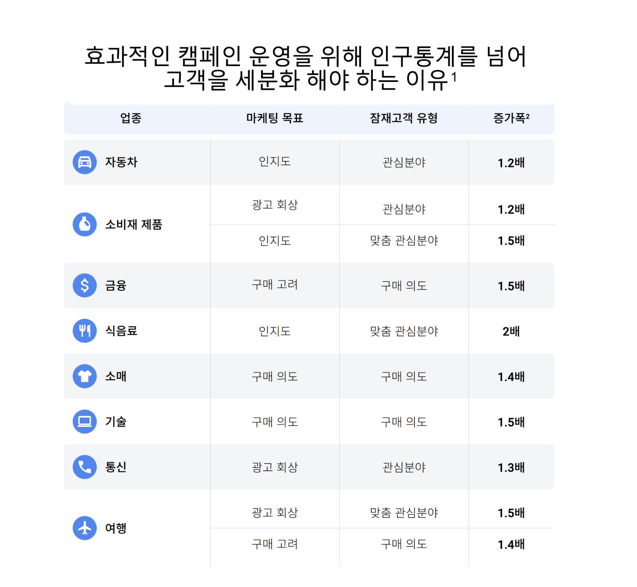The image size is (637, 587).
Task: Click the laptop icon beside 기술
Action: coord(85,422)
